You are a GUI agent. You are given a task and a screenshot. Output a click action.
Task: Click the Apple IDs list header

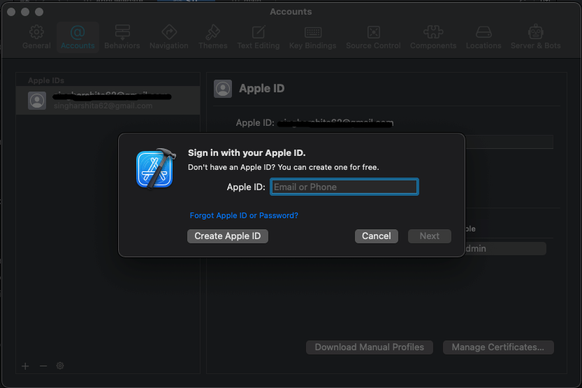tap(46, 80)
